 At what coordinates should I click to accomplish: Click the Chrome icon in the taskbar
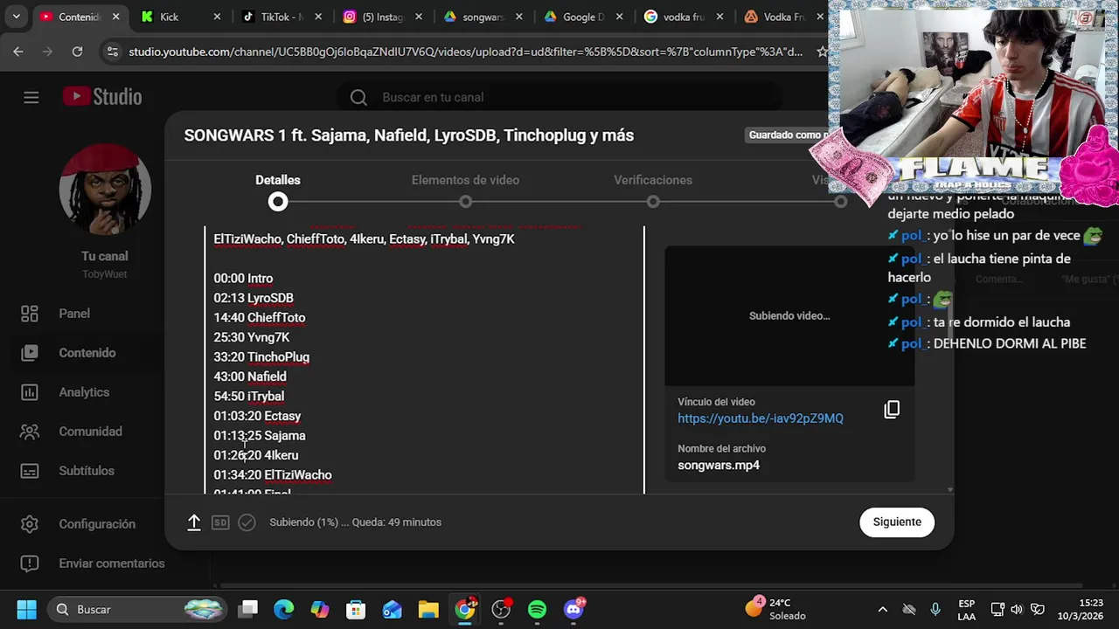coord(465,608)
